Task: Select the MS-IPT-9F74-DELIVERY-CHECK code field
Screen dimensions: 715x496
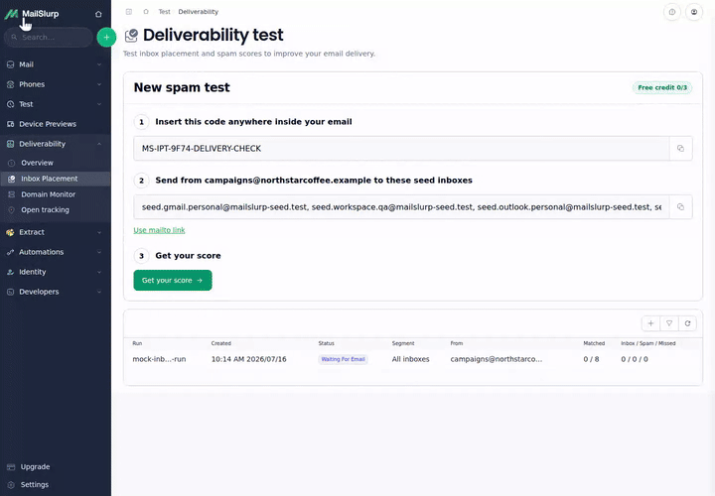Action: pos(401,149)
